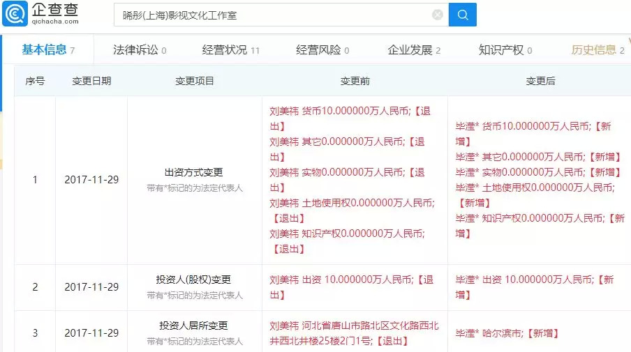Select the 出资方式变更 item in row 1
Viewport: 631px width, 352px height.
(195, 172)
